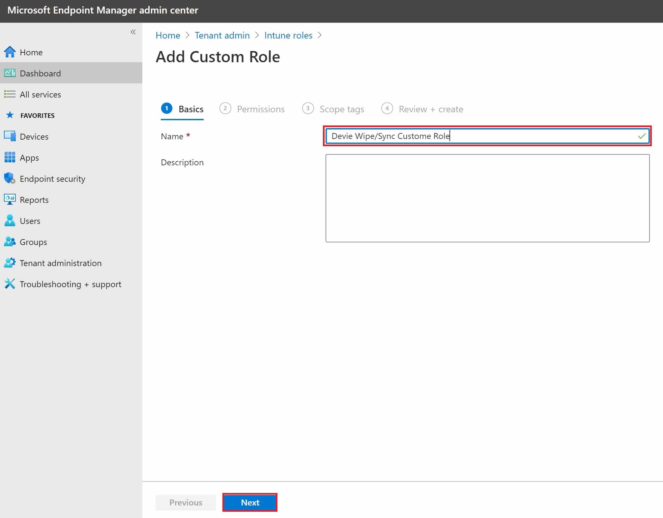Collapse the navigation sidebar
The width and height of the screenshot is (663, 518).
click(133, 32)
